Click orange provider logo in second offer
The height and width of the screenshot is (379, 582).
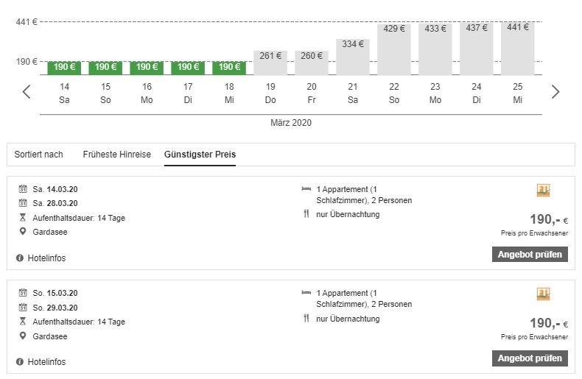(x=544, y=294)
